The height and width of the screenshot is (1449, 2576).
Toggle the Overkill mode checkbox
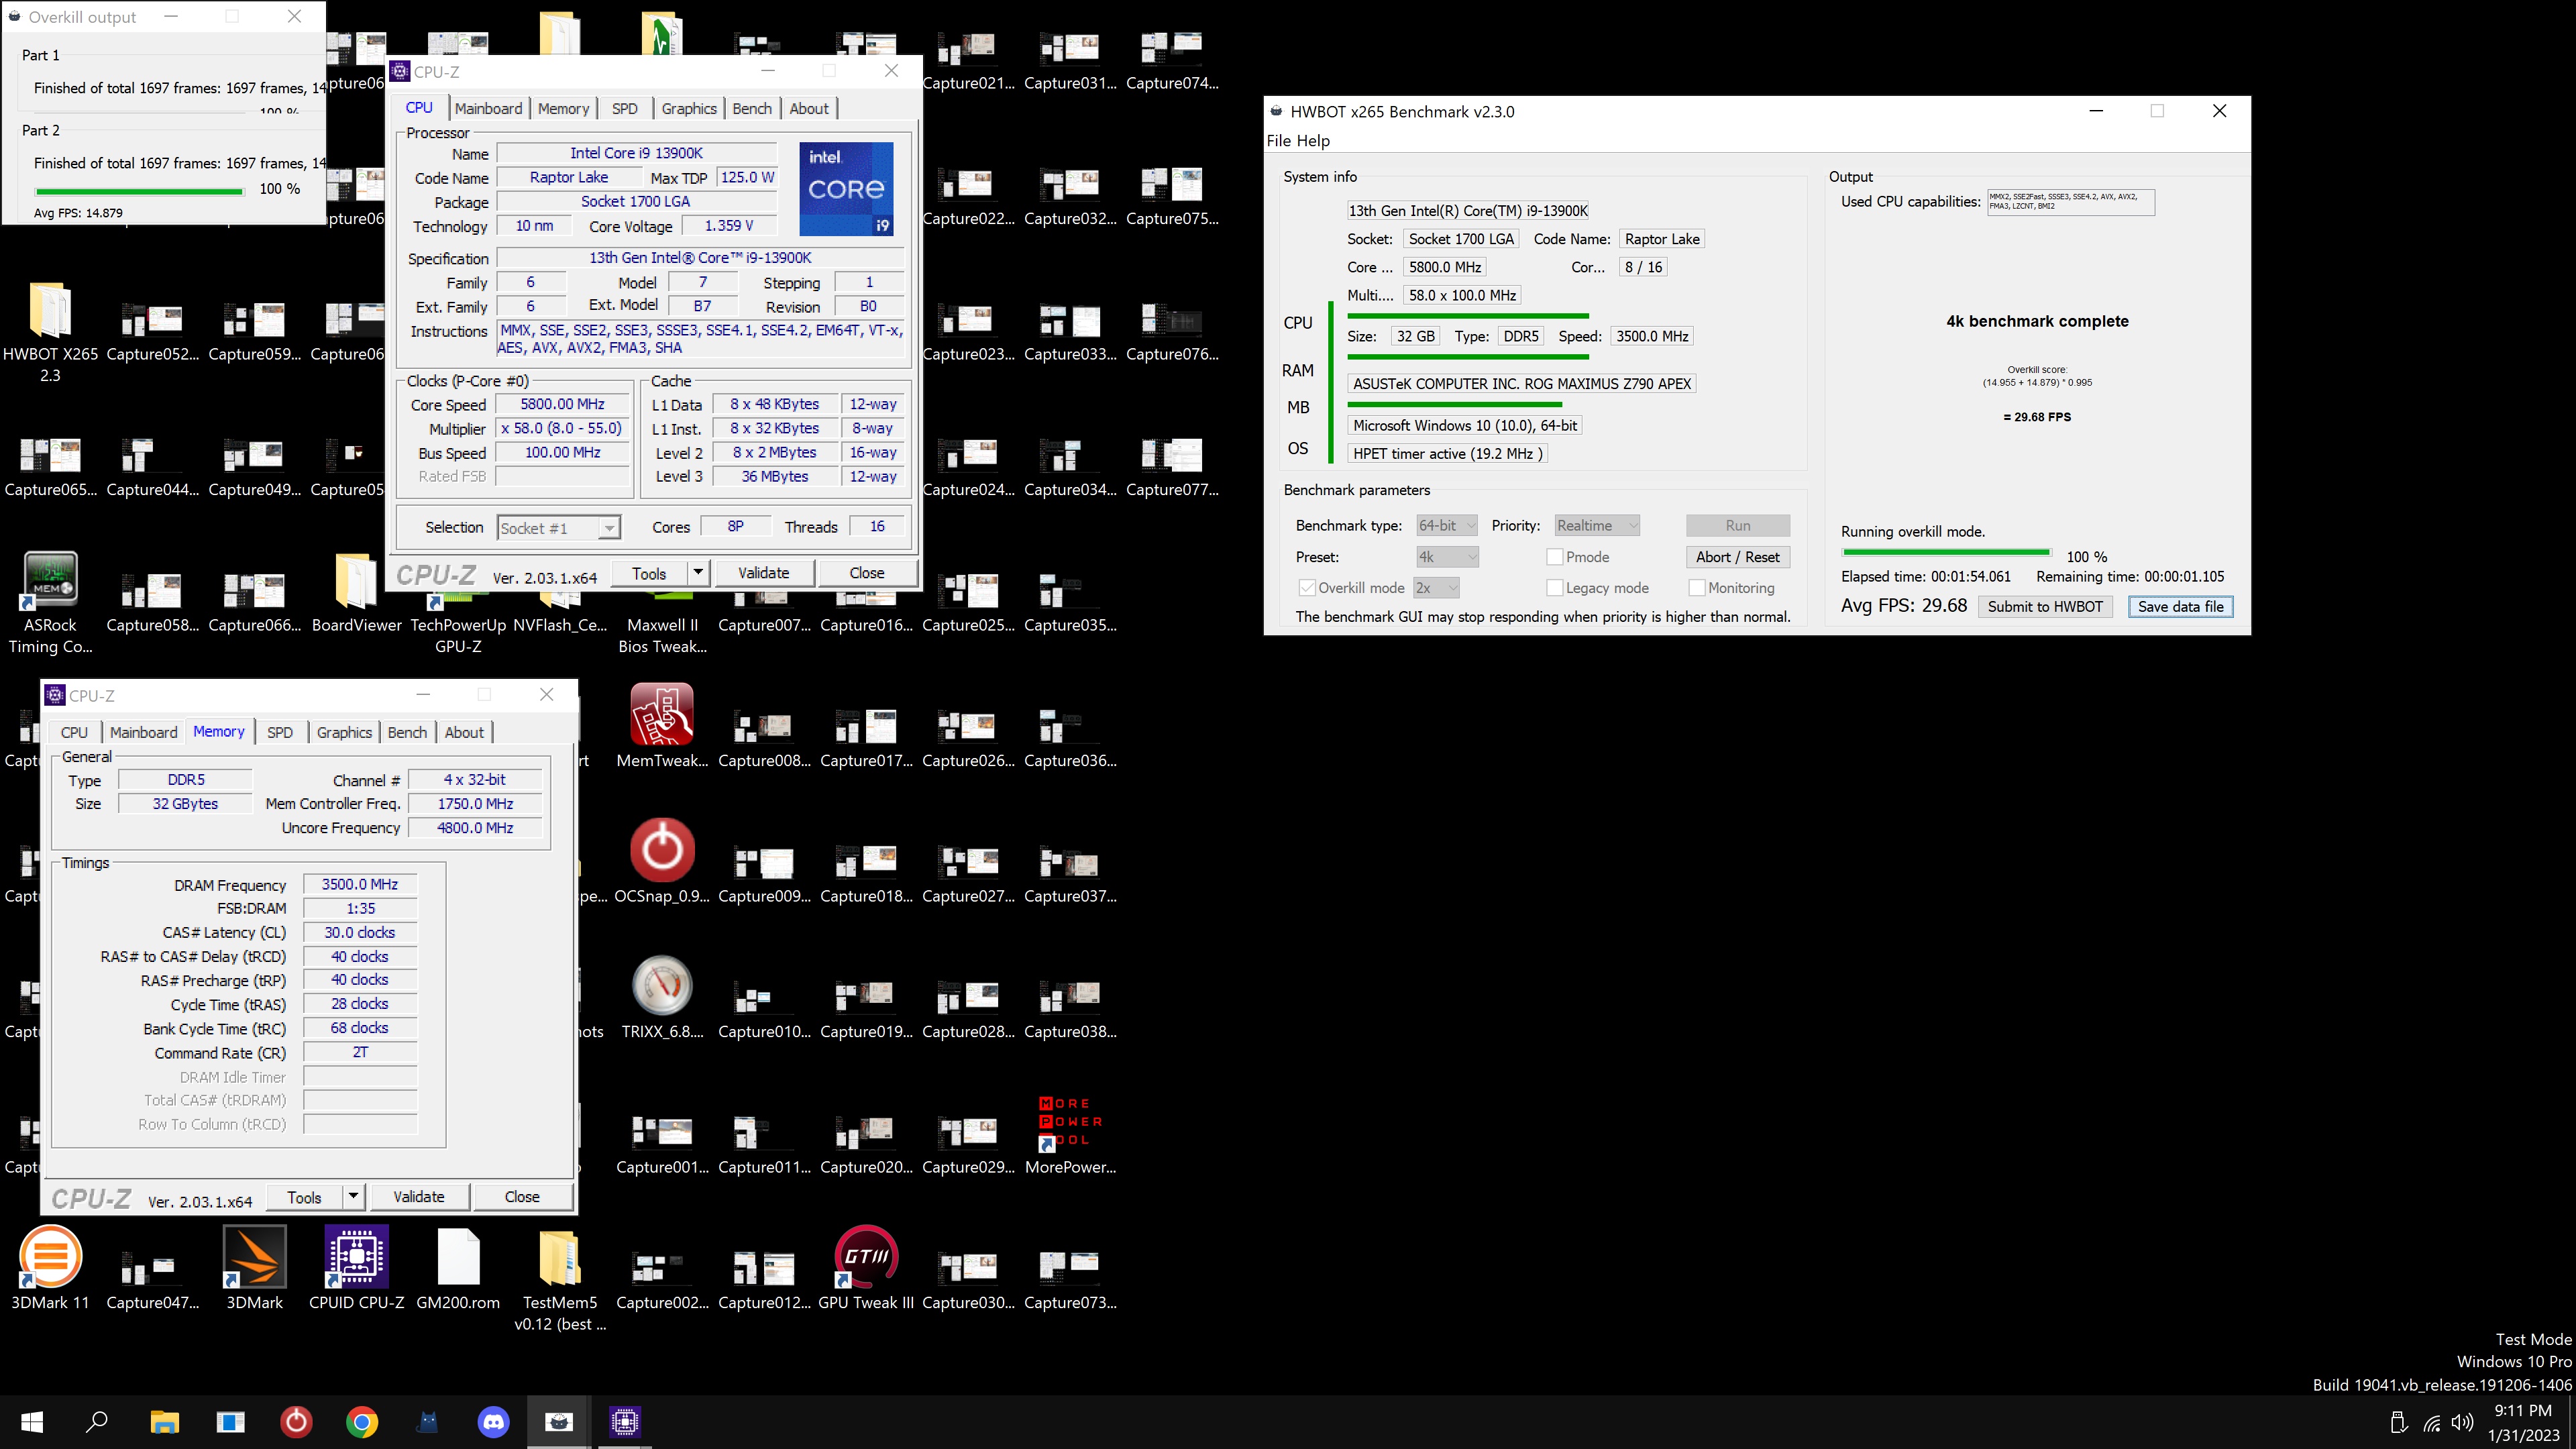pos(1307,588)
